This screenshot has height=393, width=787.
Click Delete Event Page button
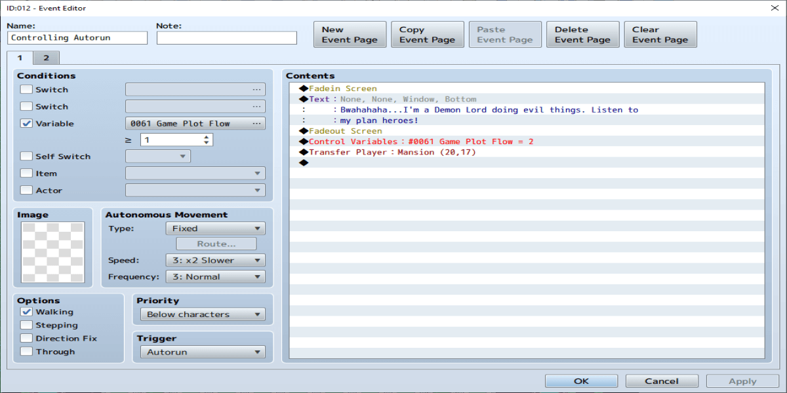click(x=582, y=35)
